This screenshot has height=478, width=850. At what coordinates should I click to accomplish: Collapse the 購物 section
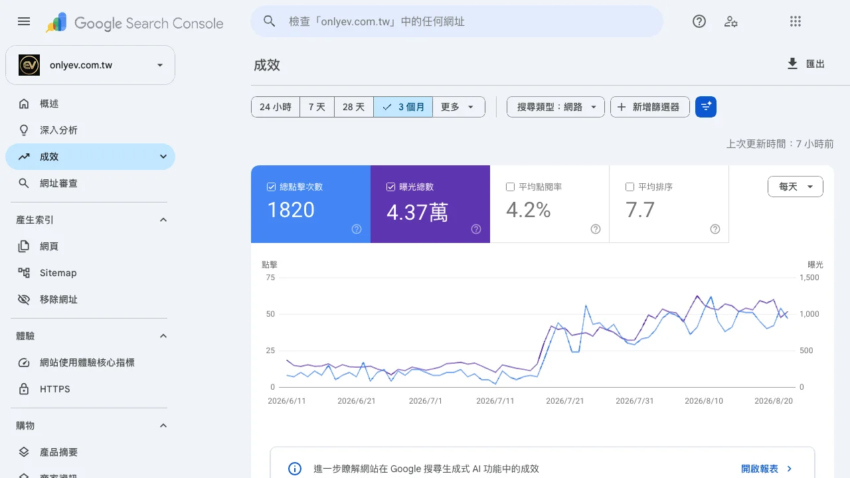pos(163,426)
